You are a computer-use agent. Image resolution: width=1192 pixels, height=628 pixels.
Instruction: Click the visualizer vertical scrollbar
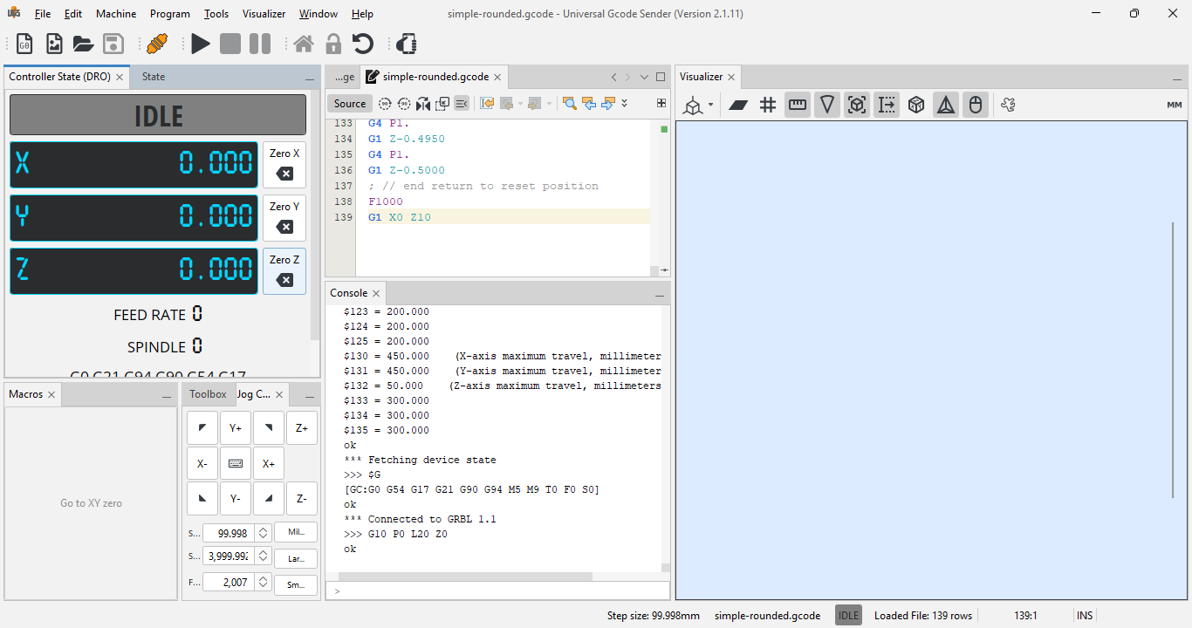[x=1174, y=360]
